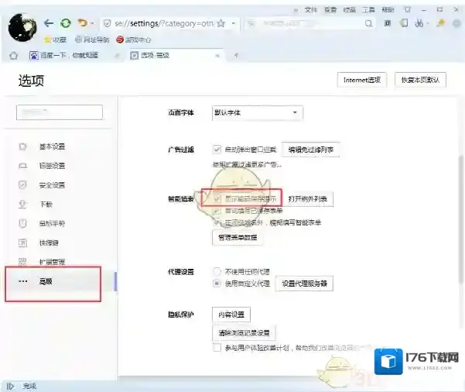465x392 pixels.
Task: Click the user avatar picture
Action: tap(22, 27)
